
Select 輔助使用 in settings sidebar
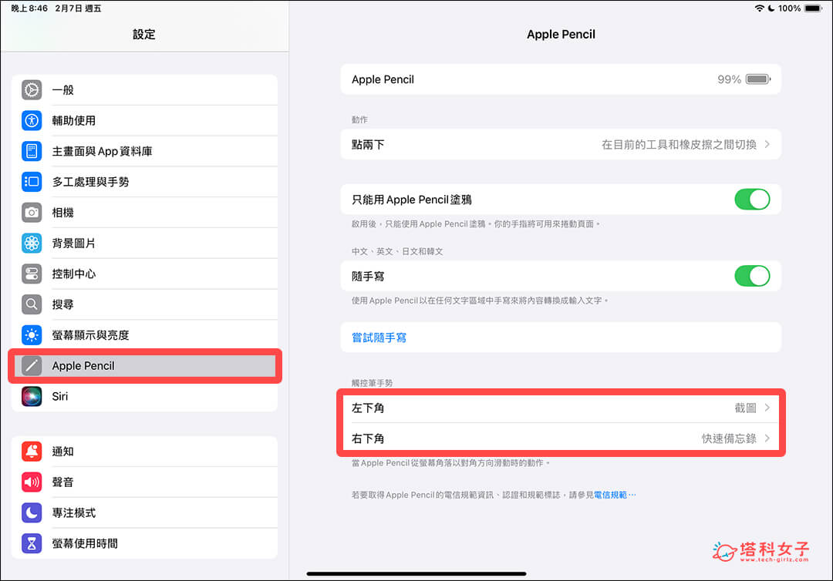(144, 120)
